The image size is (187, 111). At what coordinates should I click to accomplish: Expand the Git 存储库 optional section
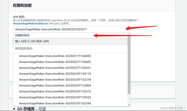tap(29, 109)
